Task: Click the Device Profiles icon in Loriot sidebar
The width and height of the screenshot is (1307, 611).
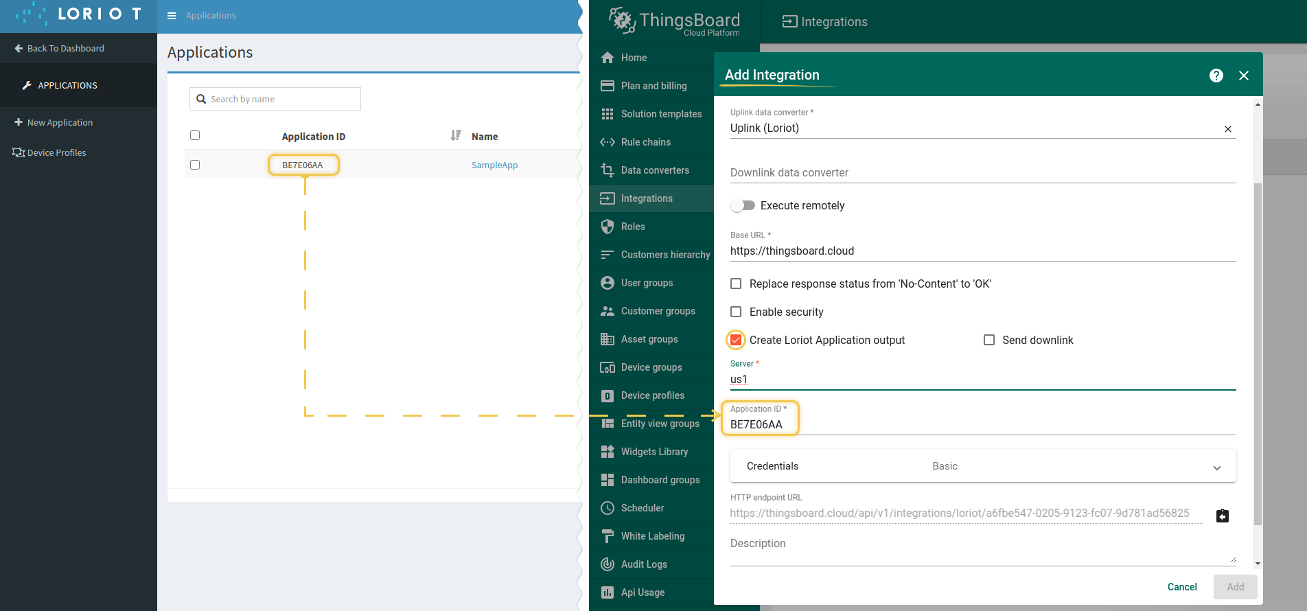Action: [x=19, y=152]
